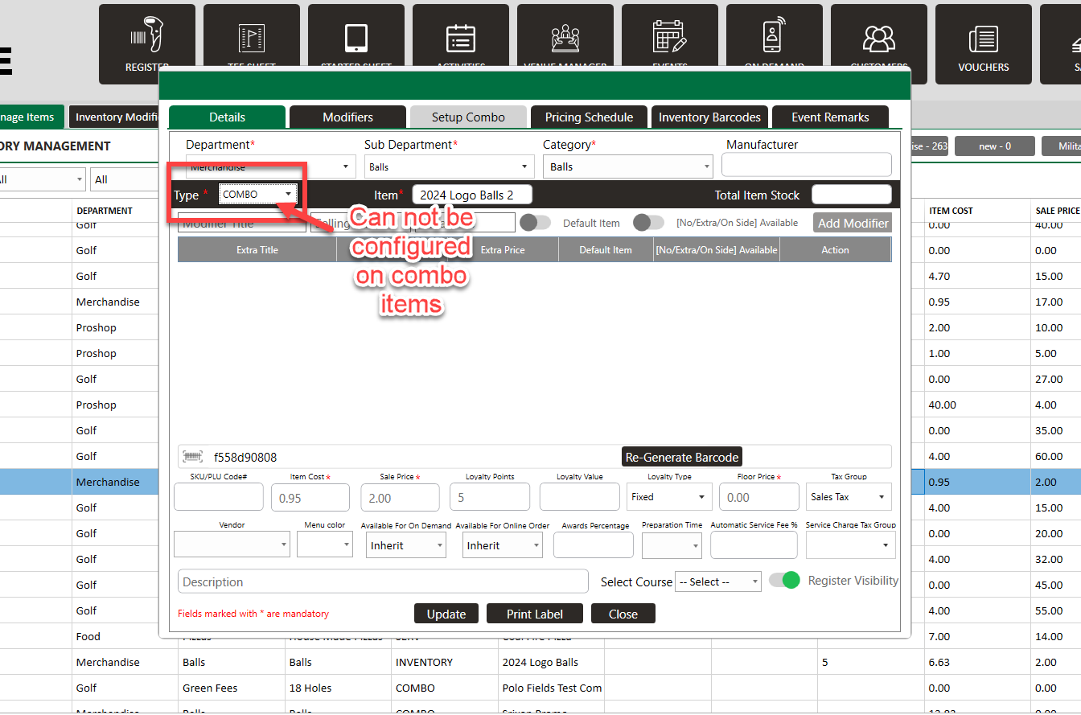The height and width of the screenshot is (715, 1081).
Task: Toggle the No/Extra/On Side Available switch
Action: point(649,223)
